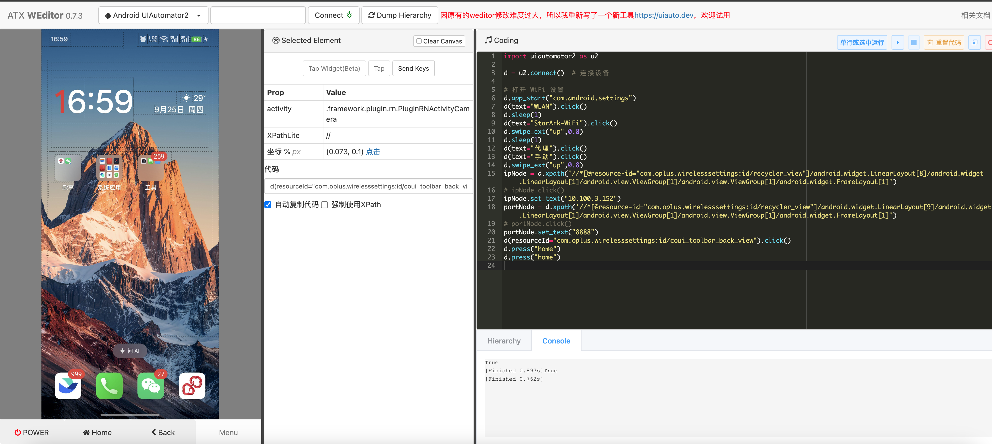992x444 pixels.
Task: Select the Console tab
Action: [556, 341]
